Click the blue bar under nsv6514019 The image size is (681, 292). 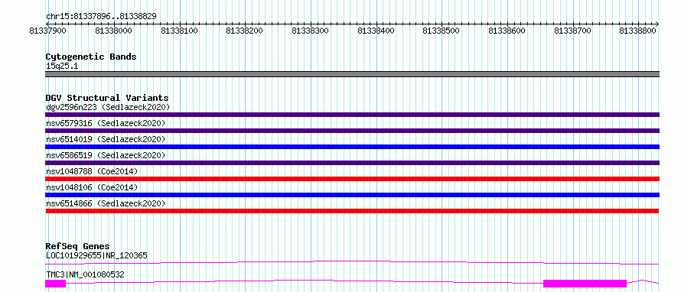coord(352,147)
